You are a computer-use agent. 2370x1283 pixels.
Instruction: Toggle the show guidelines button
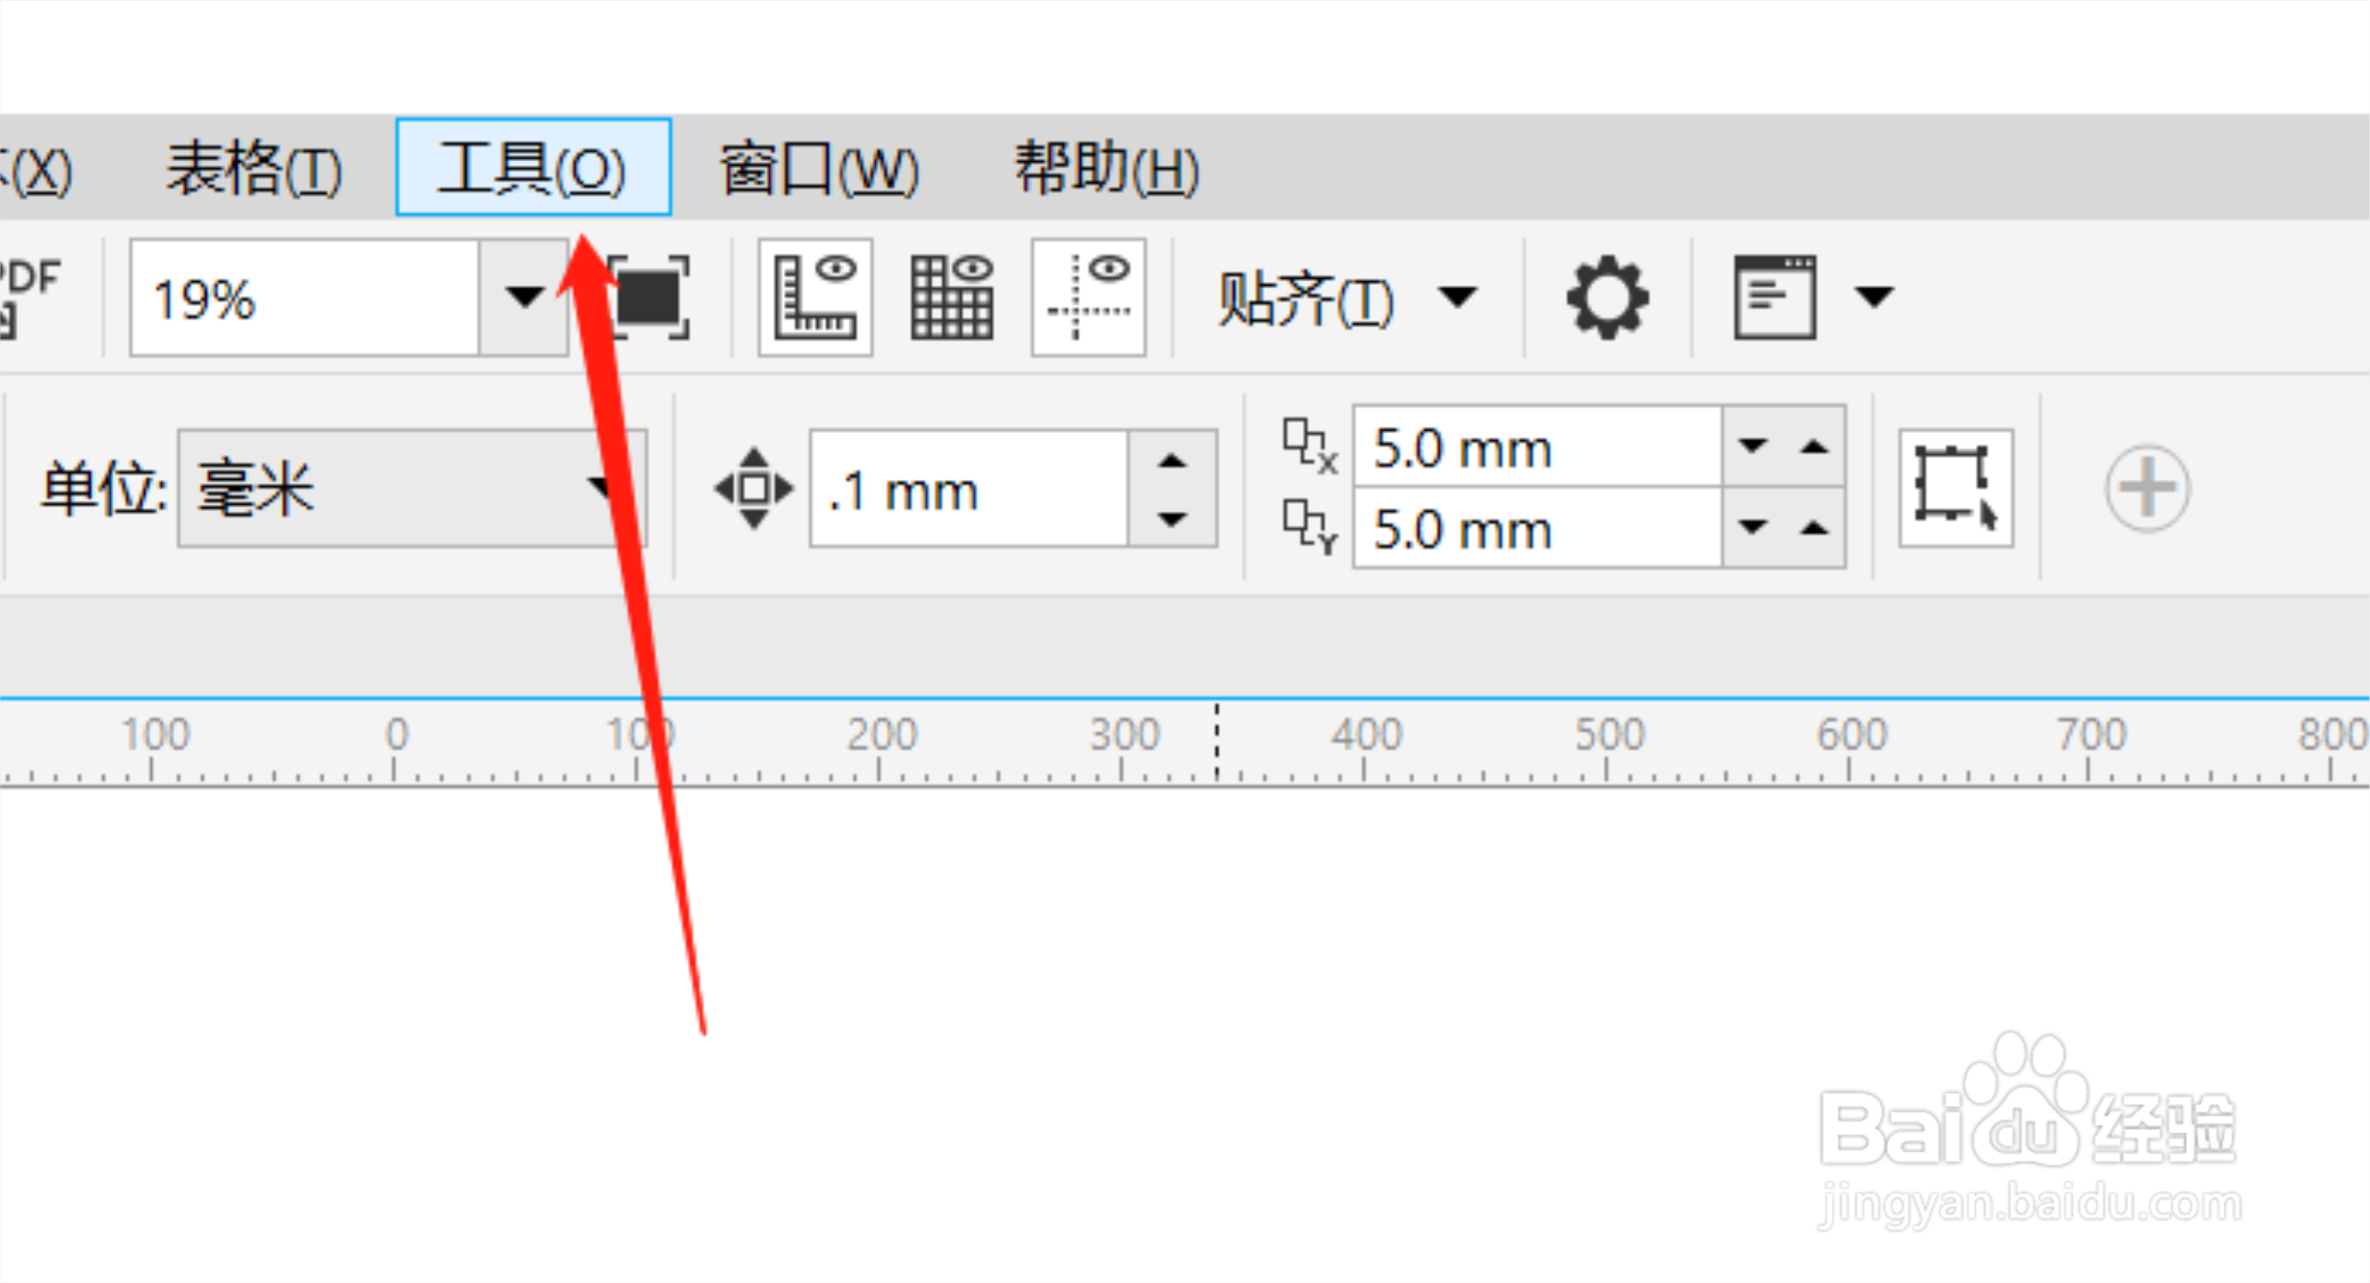pyautogui.click(x=1088, y=297)
